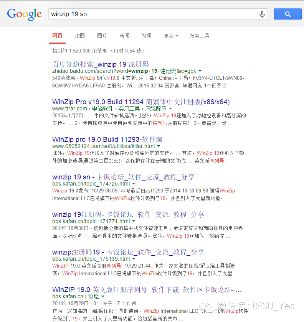Click the www.65052424.com/soft/utilities/killer.html URL

(104, 146)
